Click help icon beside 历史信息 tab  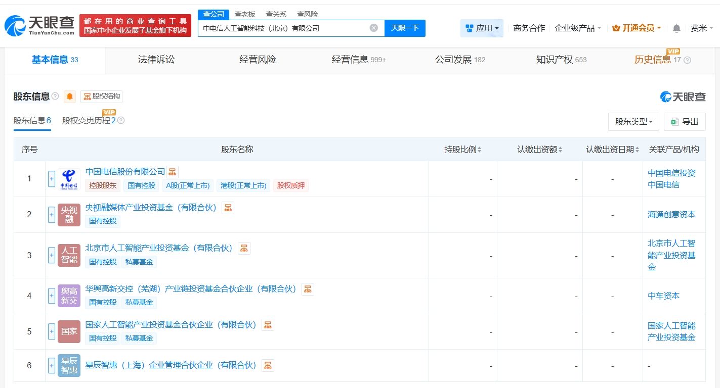tap(687, 60)
